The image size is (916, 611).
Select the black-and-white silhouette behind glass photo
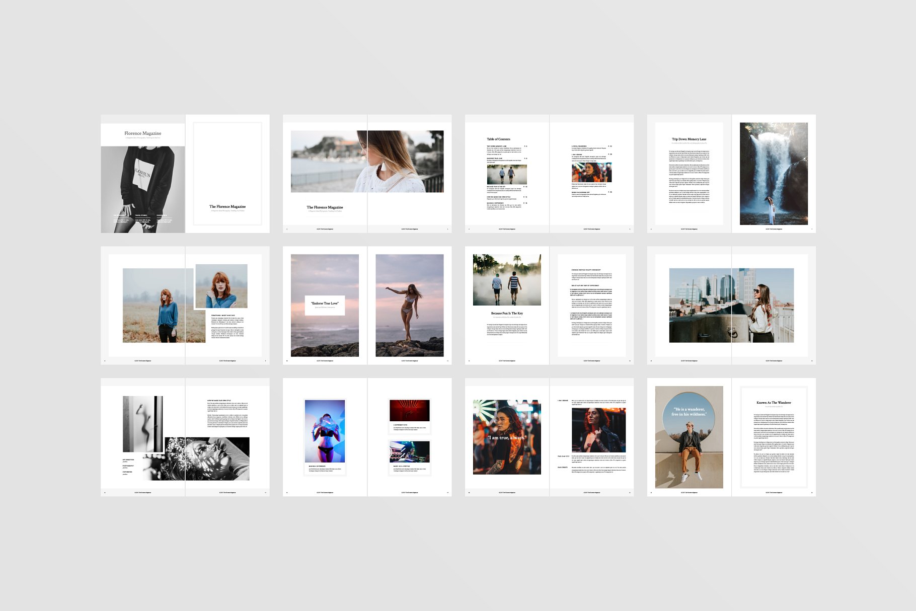point(142,423)
